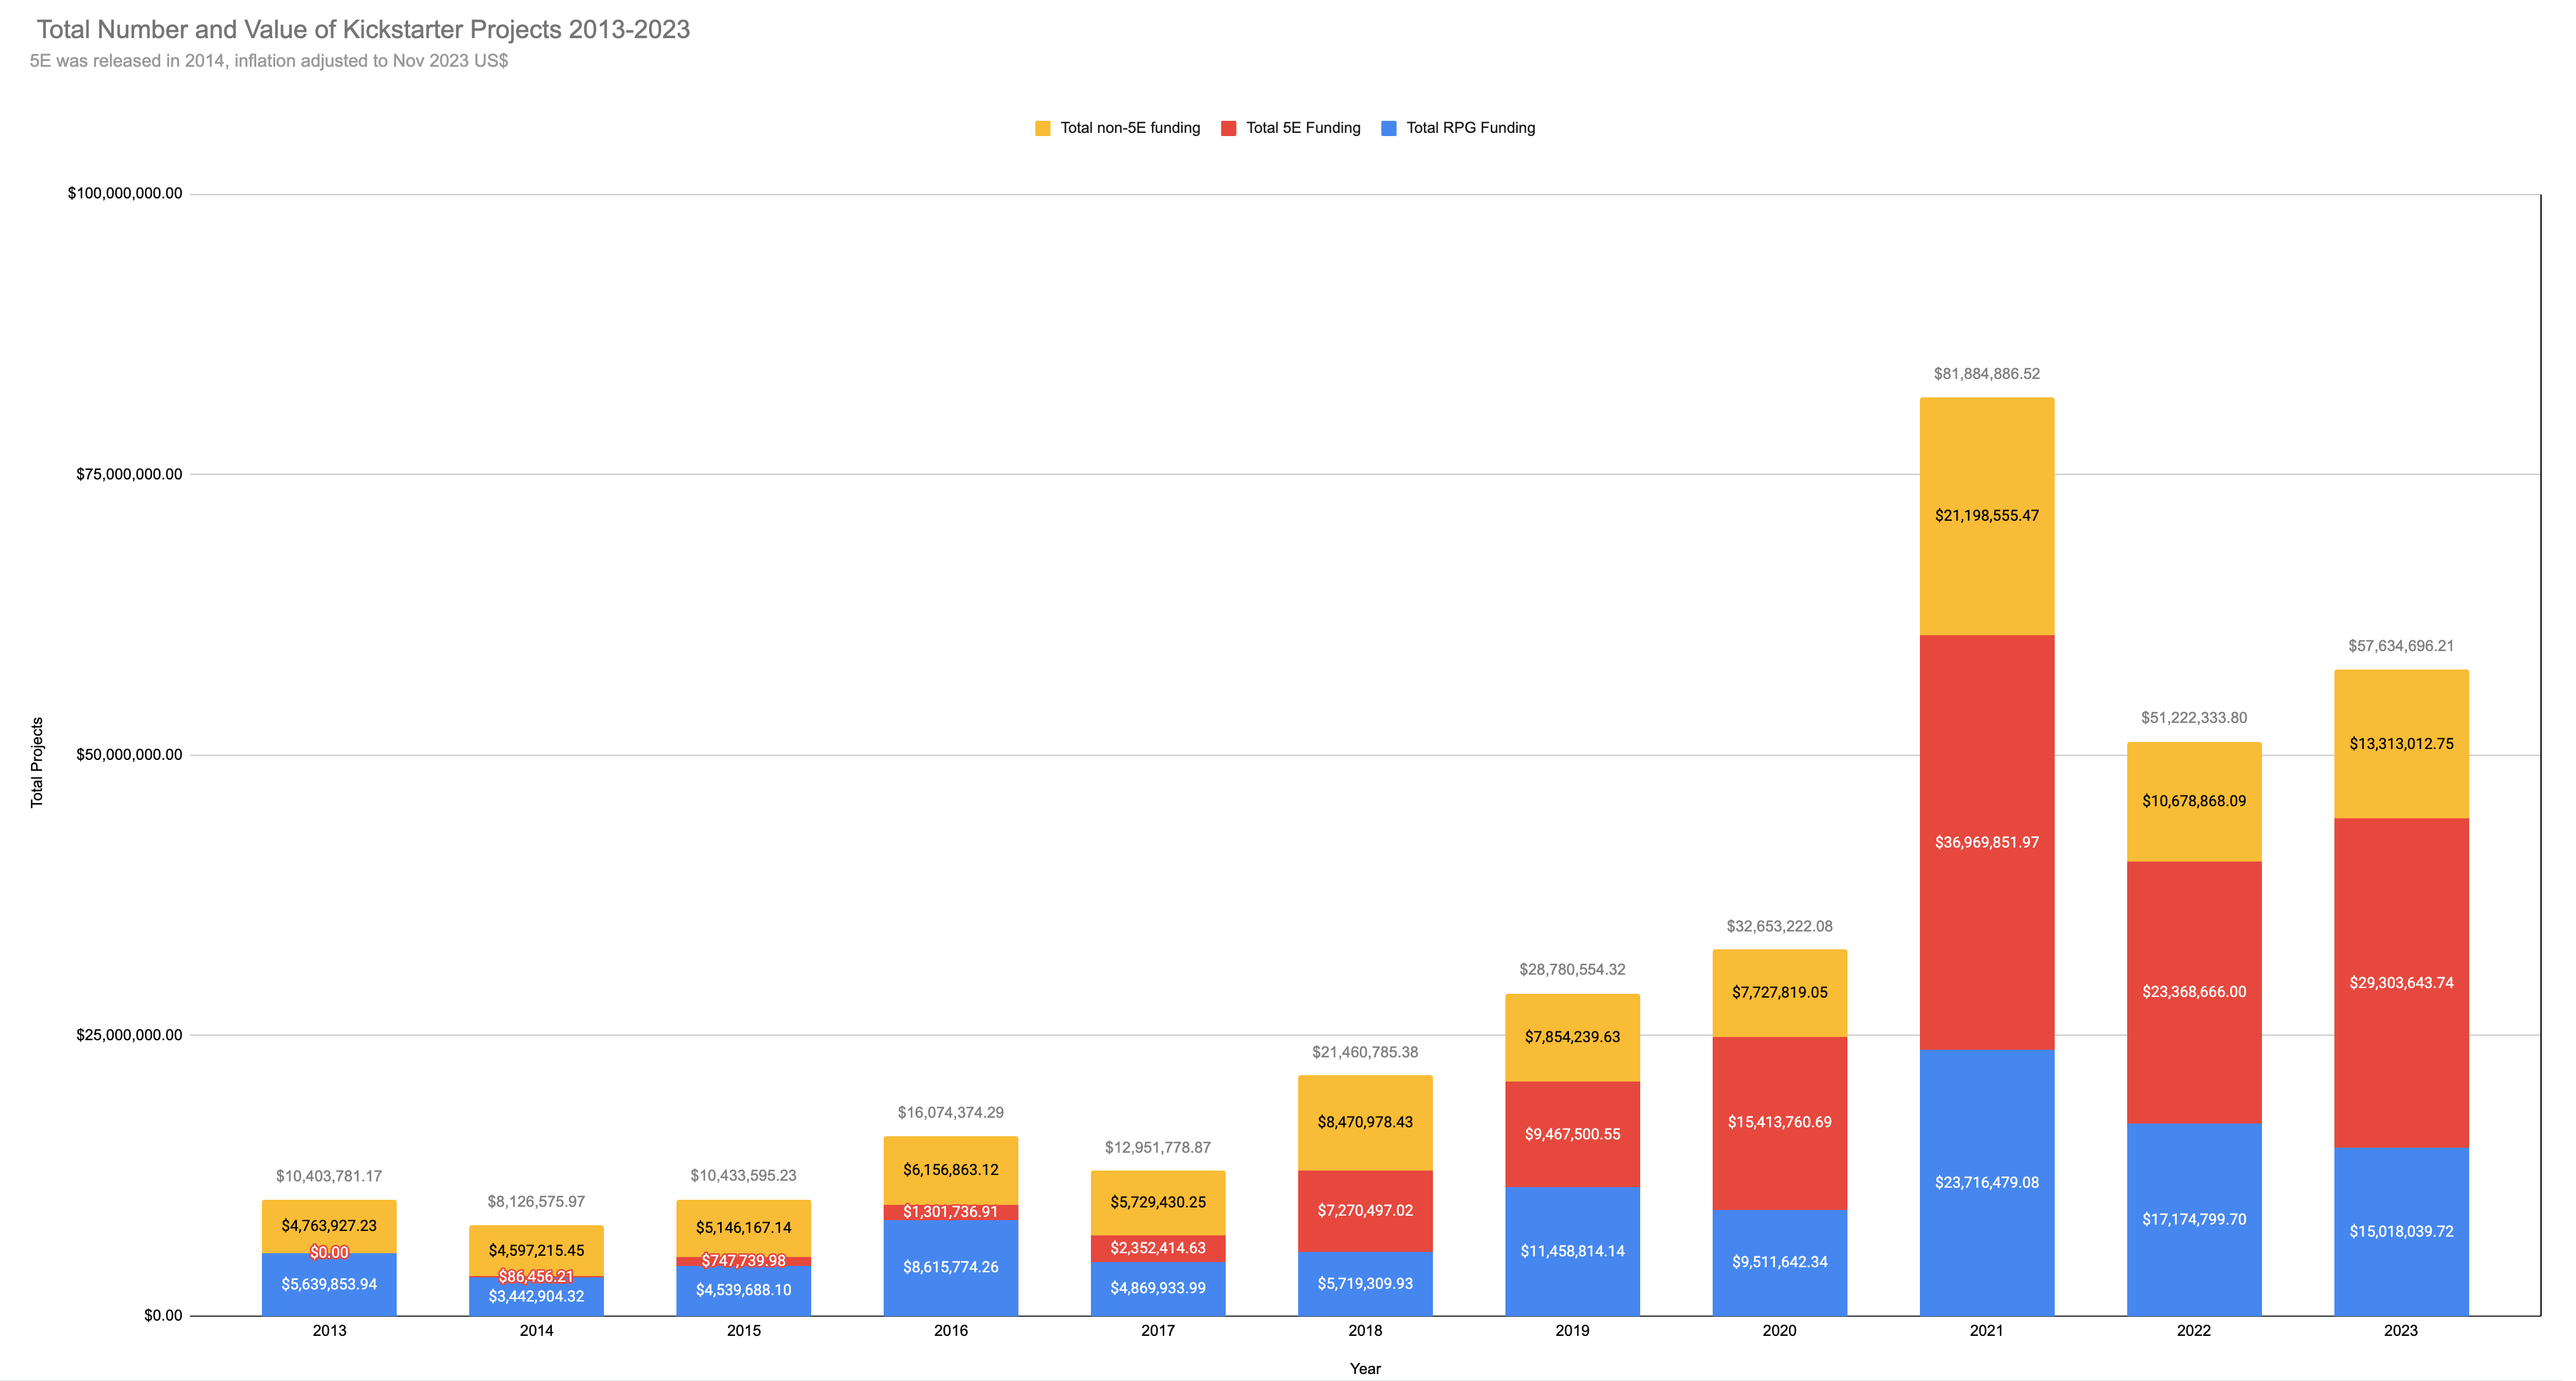Click the yellow Total non-5E funding legend swatch
The height and width of the screenshot is (1381, 2576).
click(1042, 128)
